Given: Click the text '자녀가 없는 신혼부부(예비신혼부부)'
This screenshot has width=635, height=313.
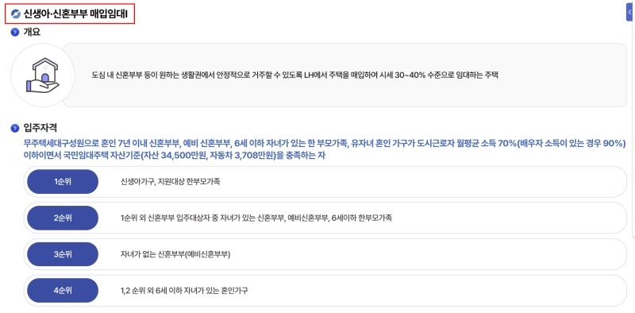Looking at the screenshot, I should (x=175, y=254).
